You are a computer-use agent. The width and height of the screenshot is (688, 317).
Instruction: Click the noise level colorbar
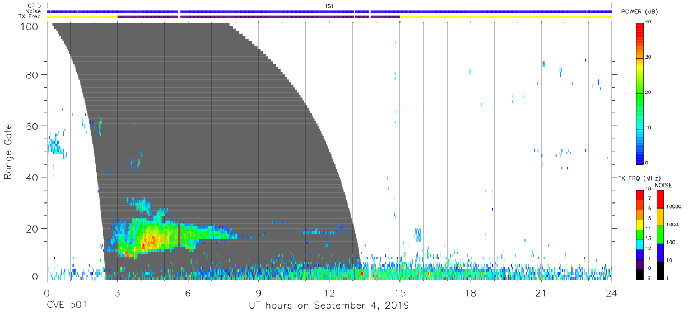[x=660, y=235]
